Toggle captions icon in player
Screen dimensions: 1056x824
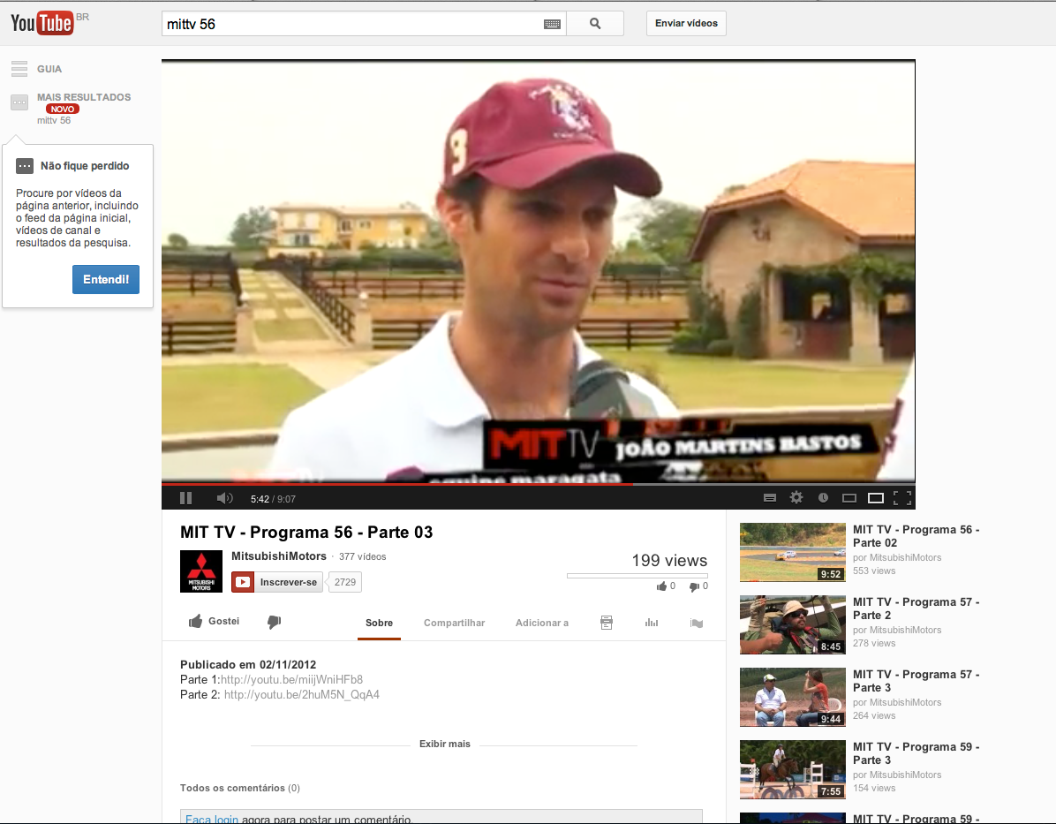point(770,498)
